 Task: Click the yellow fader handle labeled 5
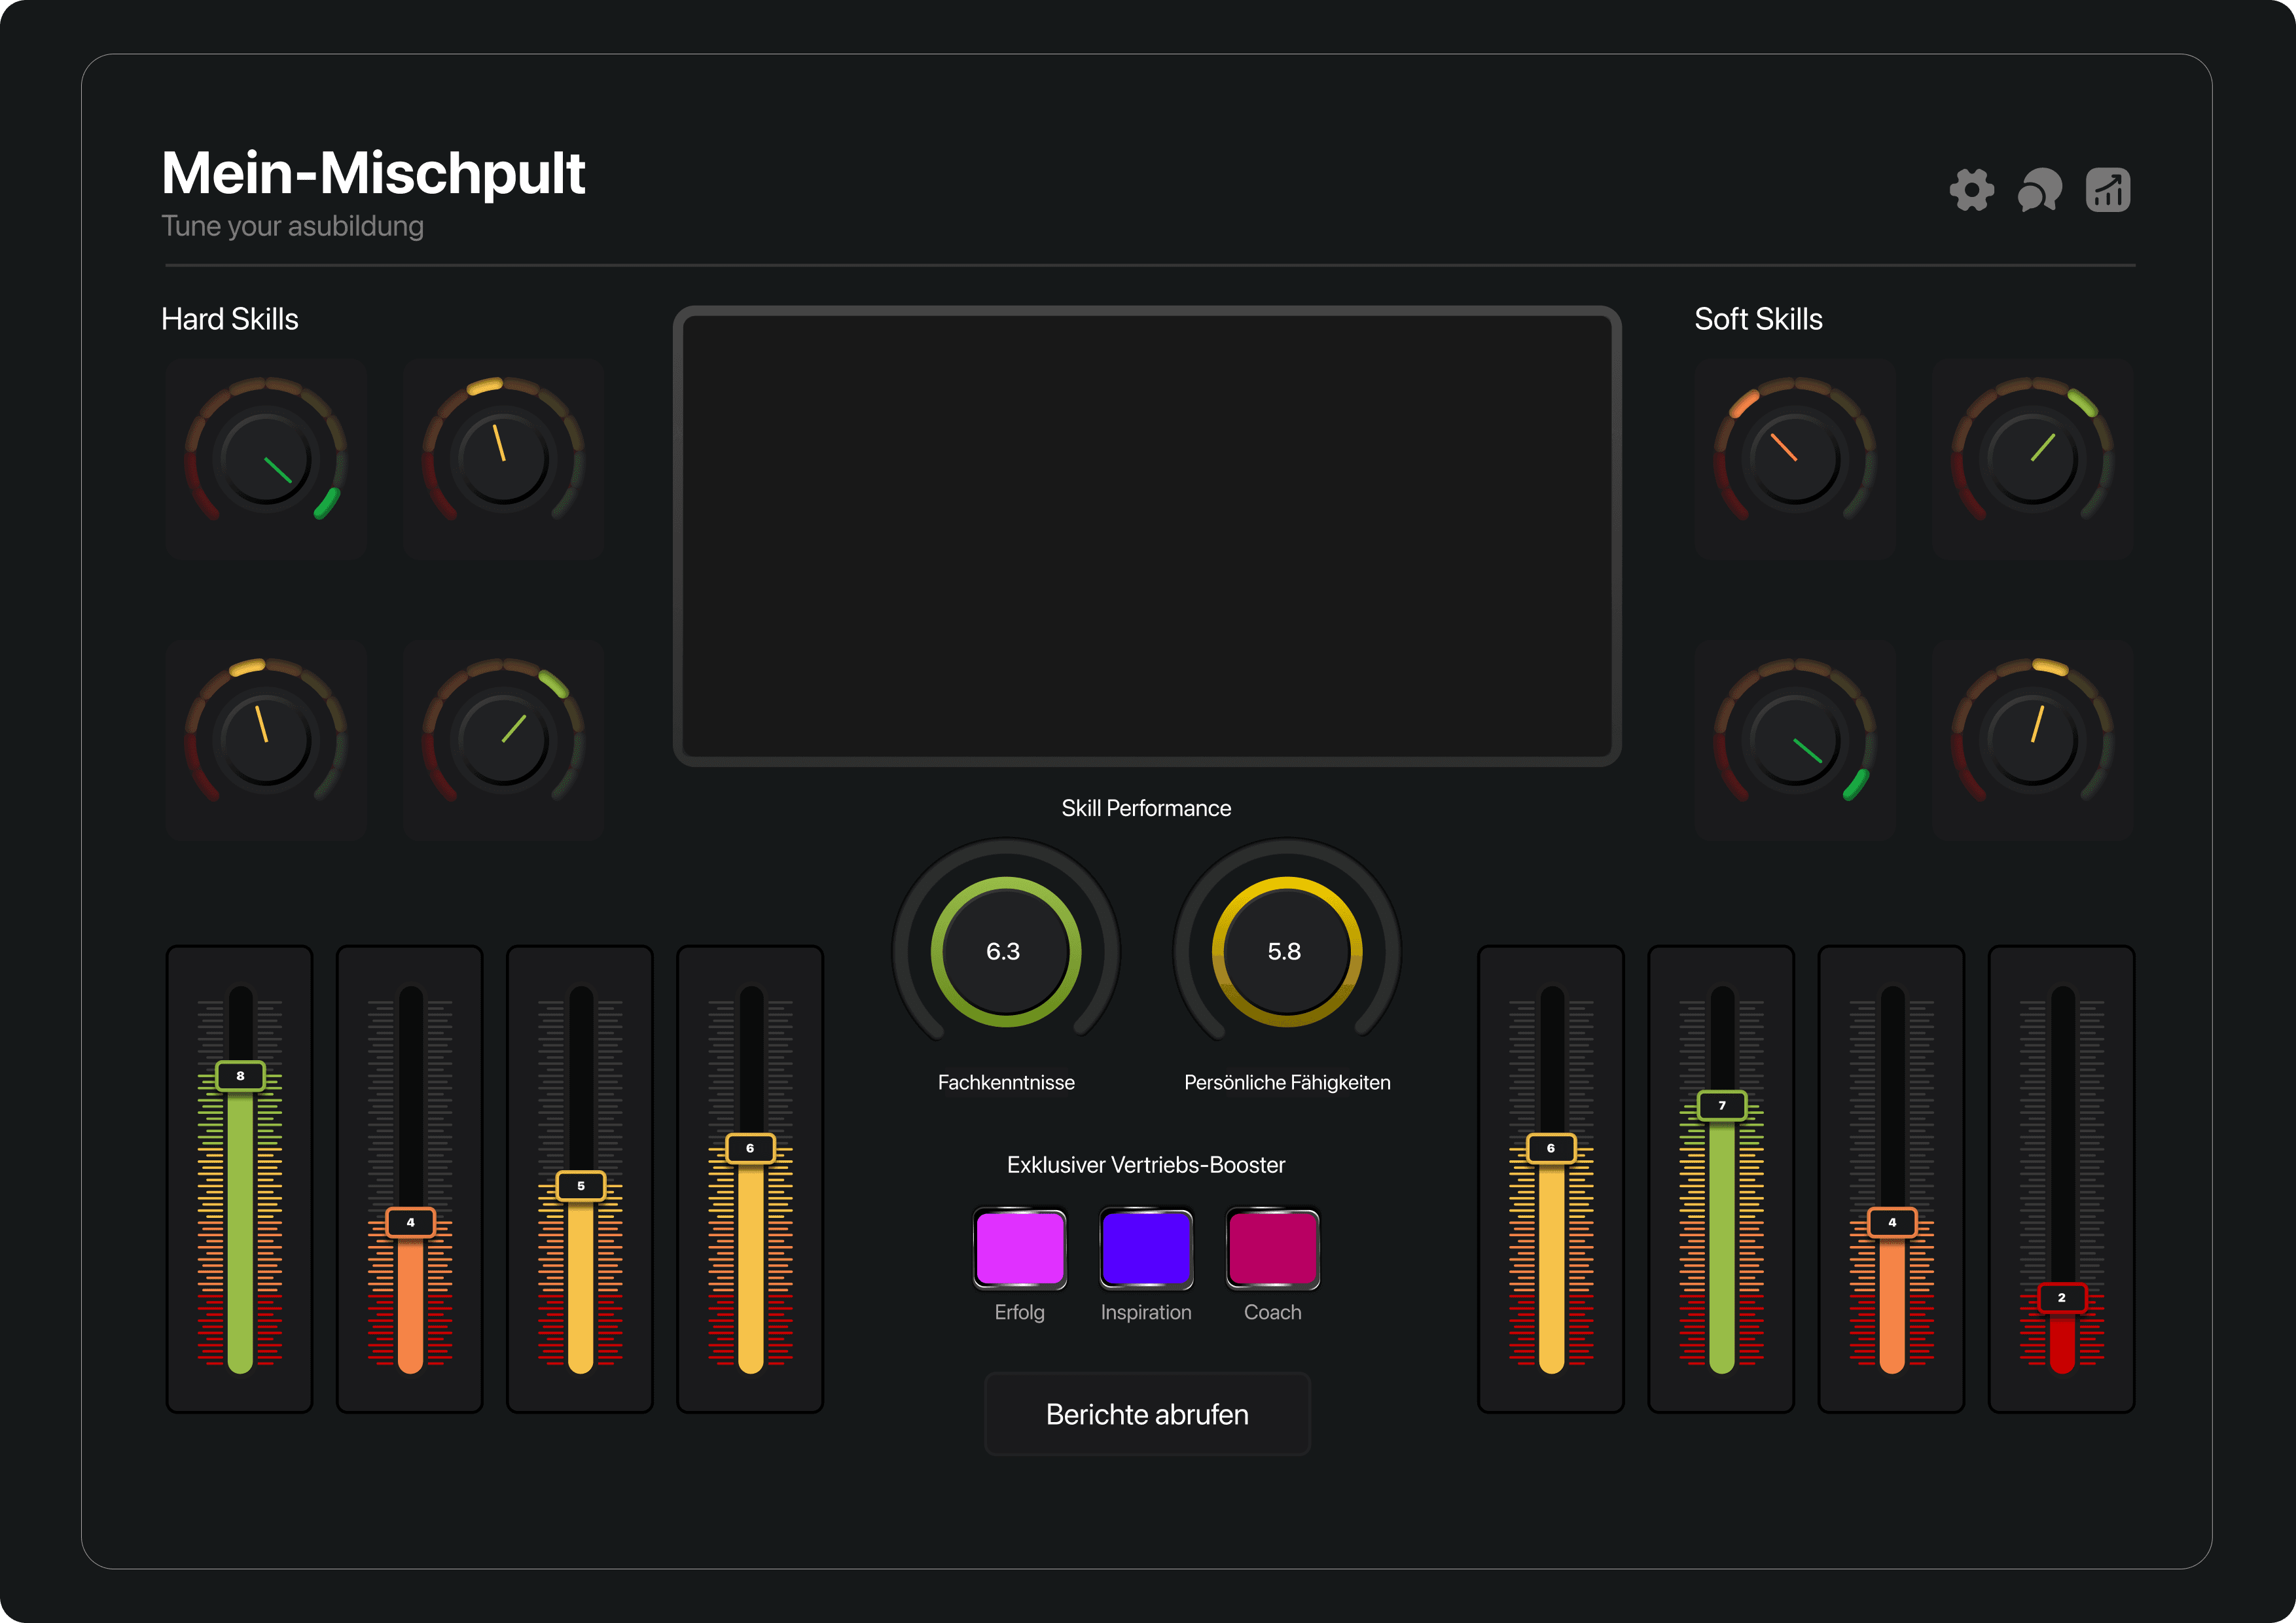[x=580, y=1186]
